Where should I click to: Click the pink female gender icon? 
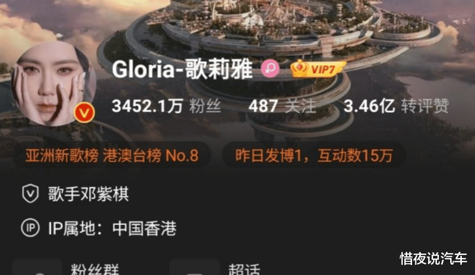(270, 68)
